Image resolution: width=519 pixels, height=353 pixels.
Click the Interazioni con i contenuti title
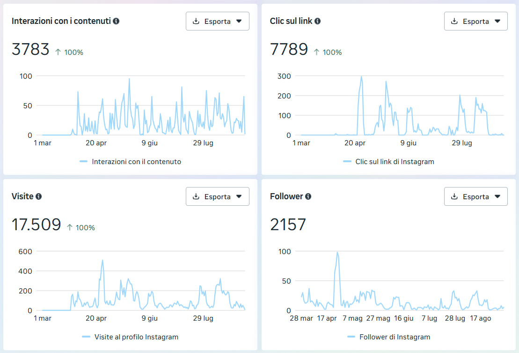[61, 21]
